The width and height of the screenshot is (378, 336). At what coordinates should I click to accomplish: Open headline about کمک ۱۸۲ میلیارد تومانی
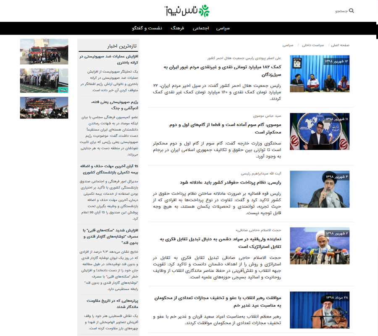(222, 71)
